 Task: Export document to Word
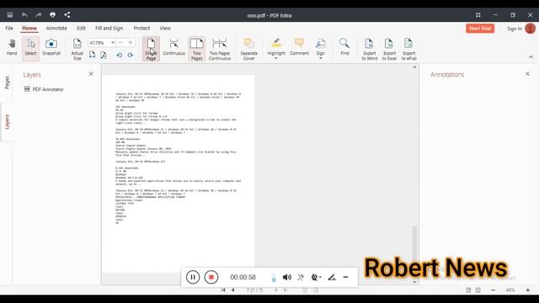(x=369, y=49)
